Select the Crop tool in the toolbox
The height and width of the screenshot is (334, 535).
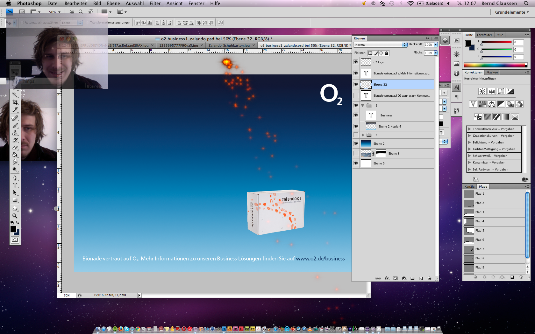[15, 102]
